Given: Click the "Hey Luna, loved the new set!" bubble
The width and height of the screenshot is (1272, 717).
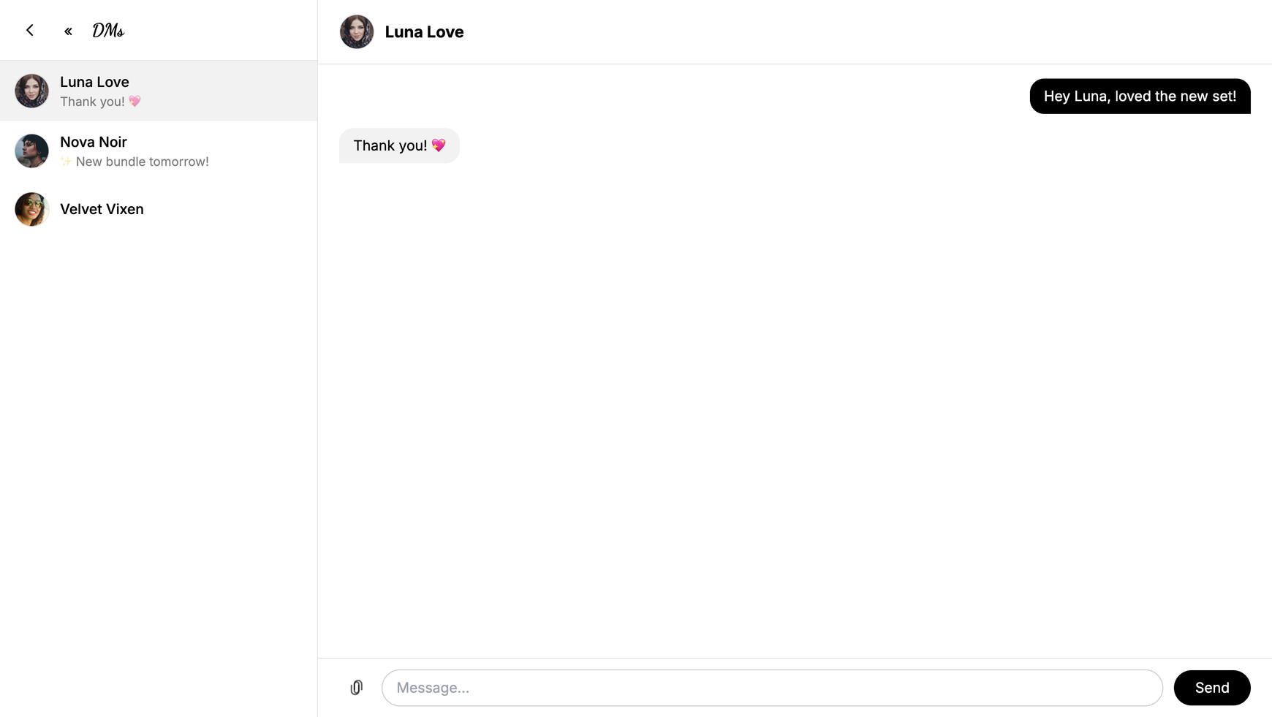Looking at the screenshot, I should pyautogui.click(x=1140, y=96).
